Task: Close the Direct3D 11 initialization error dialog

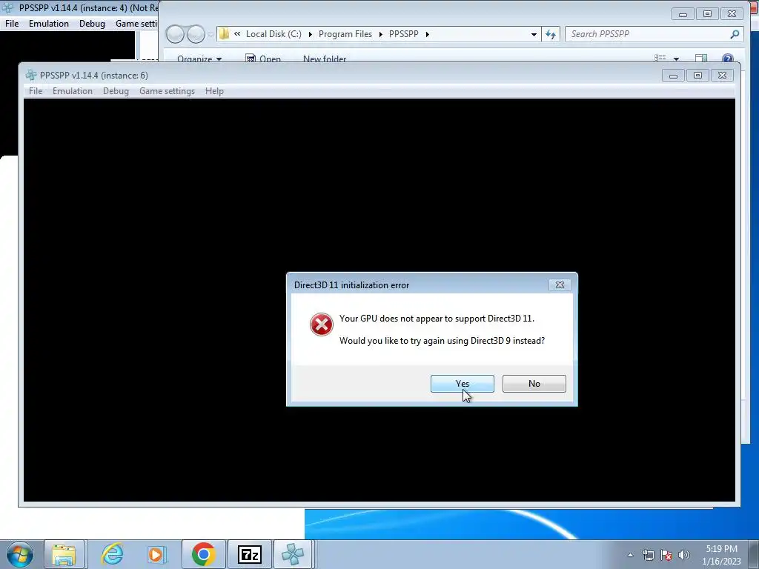Action: (x=560, y=285)
